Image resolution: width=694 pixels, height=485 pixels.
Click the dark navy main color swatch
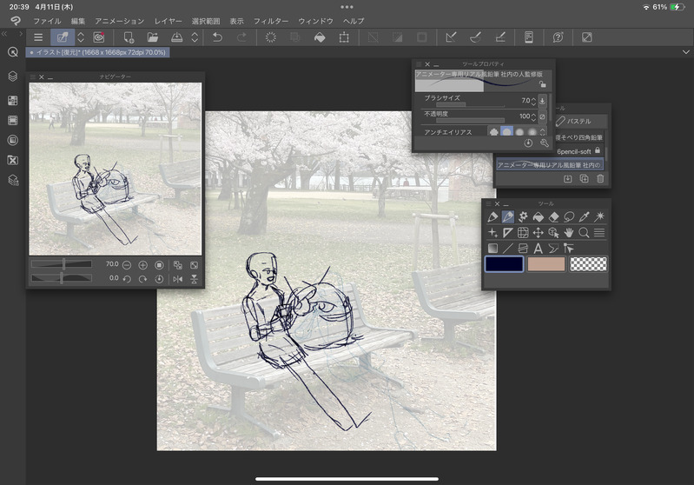(x=505, y=263)
